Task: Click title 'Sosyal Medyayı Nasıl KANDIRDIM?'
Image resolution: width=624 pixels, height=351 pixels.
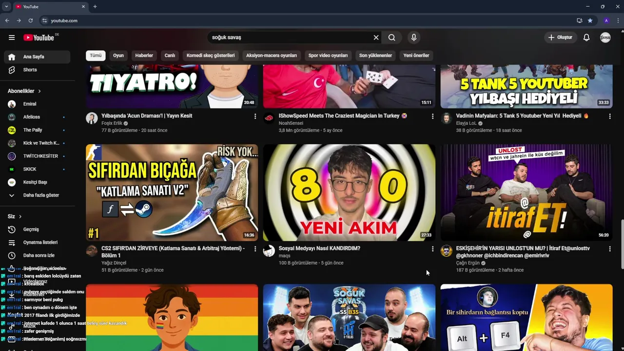Action: 319,249
